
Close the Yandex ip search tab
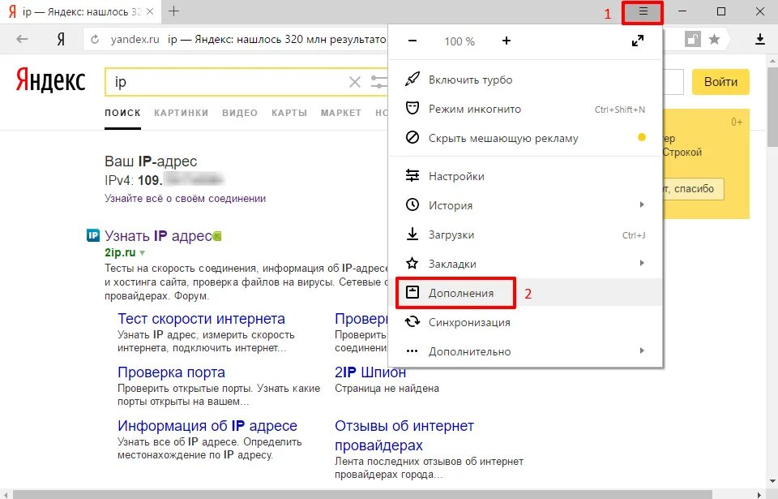[150, 11]
